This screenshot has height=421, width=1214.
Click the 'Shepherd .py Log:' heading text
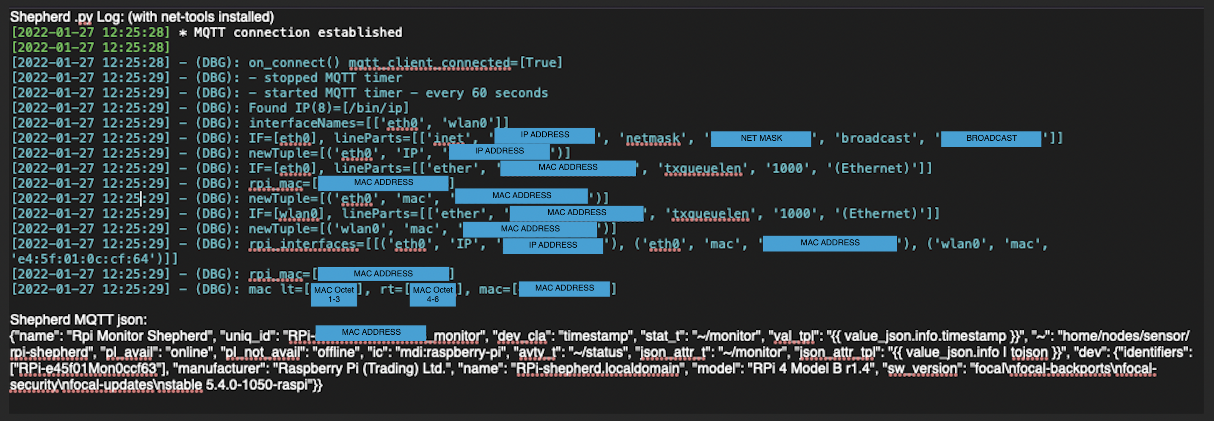pyautogui.click(x=67, y=17)
